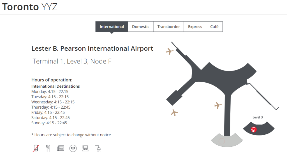Click the circle outline in gray node area
The width and height of the screenshot is (287, 168).
click(x=221, y=141)
